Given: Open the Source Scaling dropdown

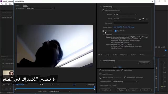Looking at the screenshot, I should [x=40, y=8].
